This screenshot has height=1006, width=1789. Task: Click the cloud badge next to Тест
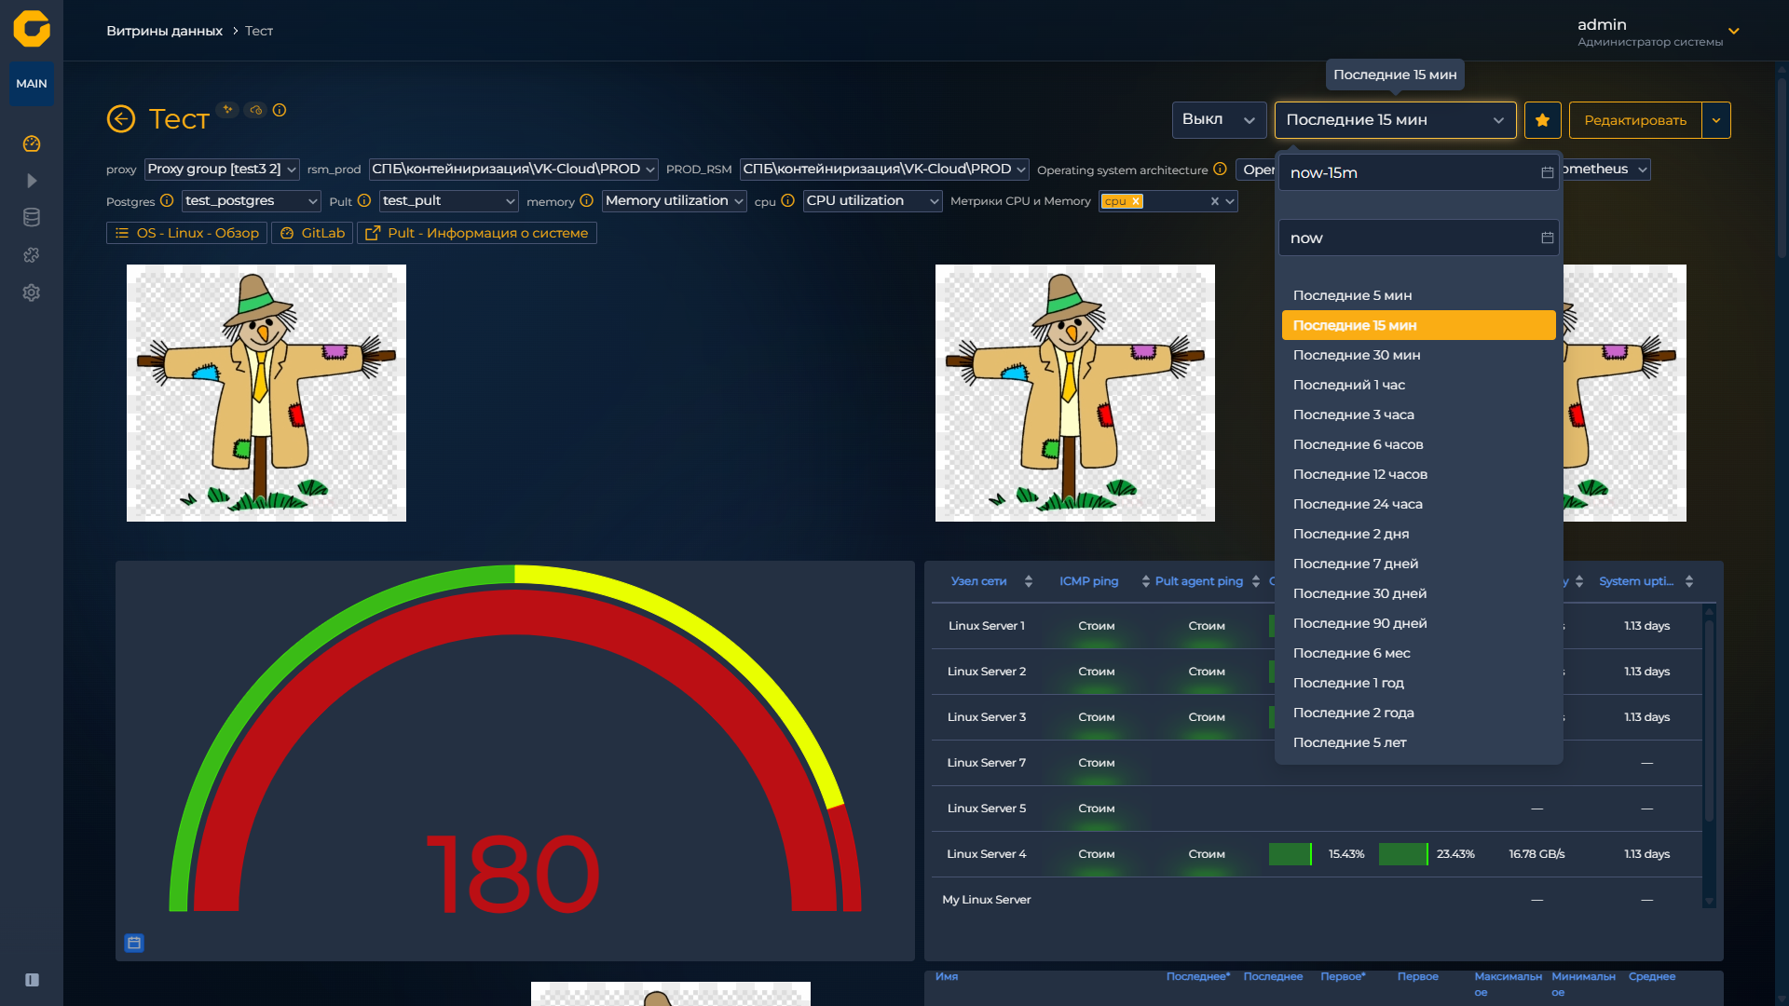pos(255,110)
